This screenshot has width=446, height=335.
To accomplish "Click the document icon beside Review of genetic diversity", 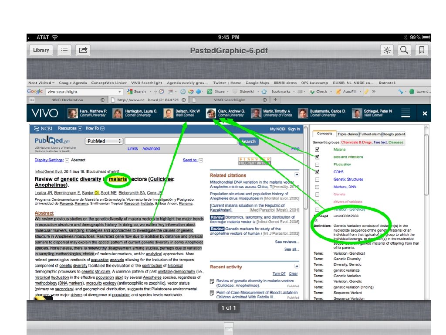I will pos(212,281).
